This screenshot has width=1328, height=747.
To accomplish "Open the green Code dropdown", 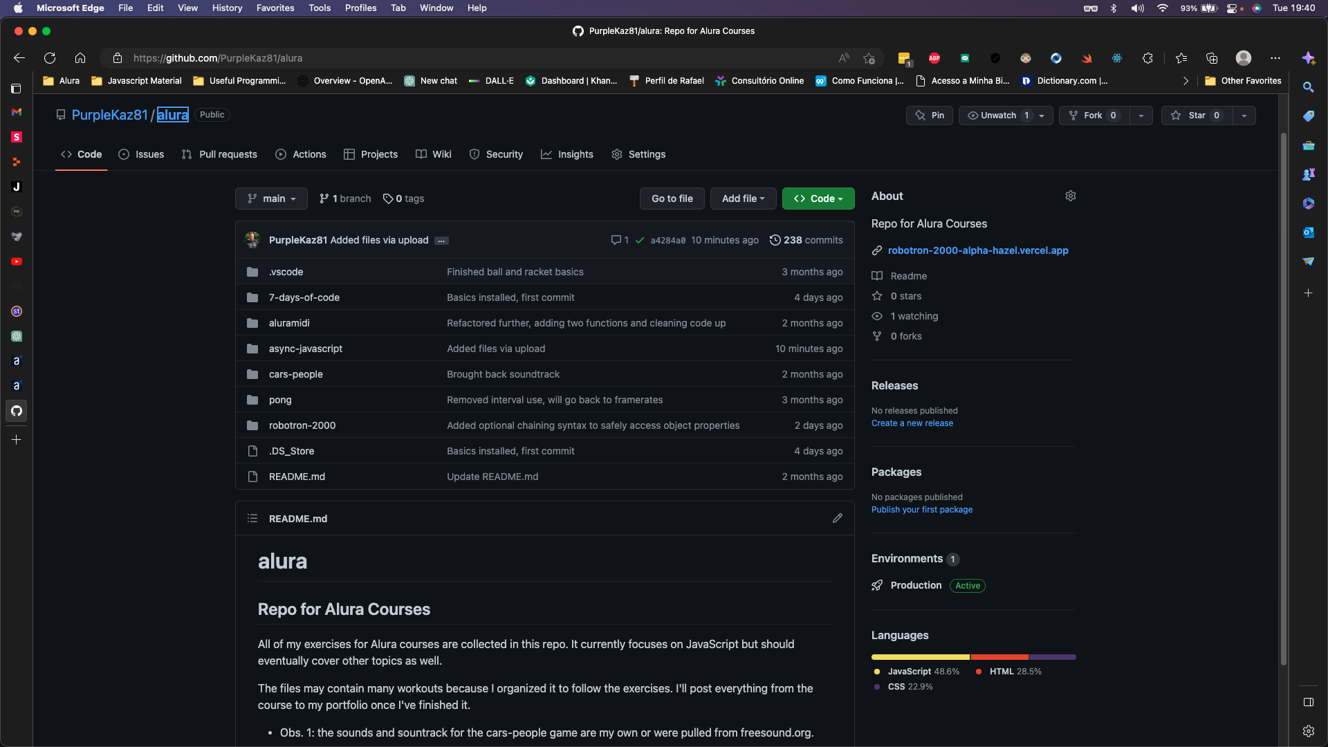I will (818, 199).
